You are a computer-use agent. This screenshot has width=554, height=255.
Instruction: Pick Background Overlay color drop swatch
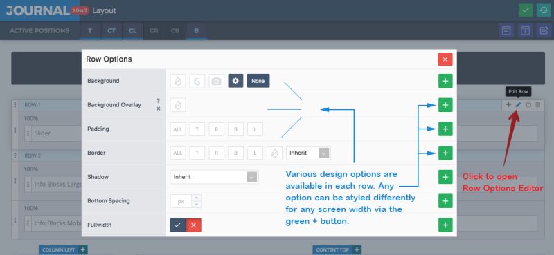[x=178, y=105]
